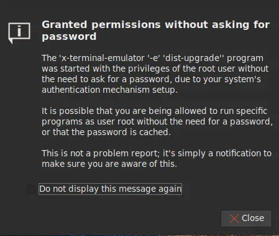Click the 'programs as user root' line

click(88, 121)
